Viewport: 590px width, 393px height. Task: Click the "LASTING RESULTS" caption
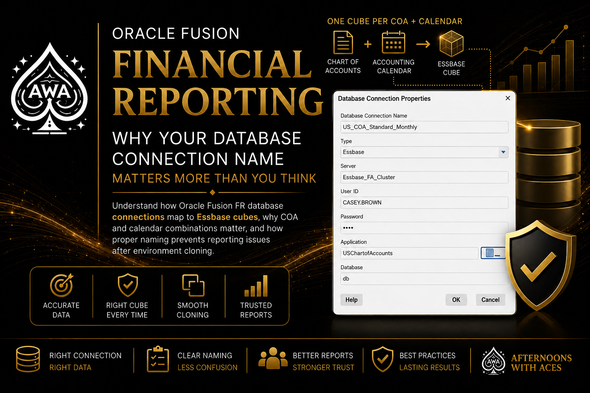[x=429, y=368]
